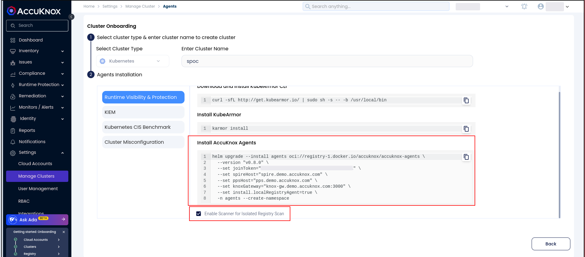Click the AccuKnox logo
The height and width of the screenshot is (257, 585).
click(34, 11)
